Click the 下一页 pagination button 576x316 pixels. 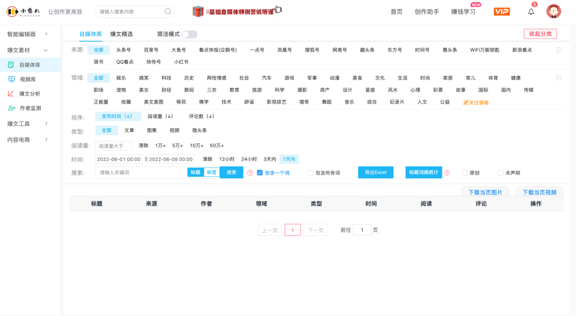(316, 230)
